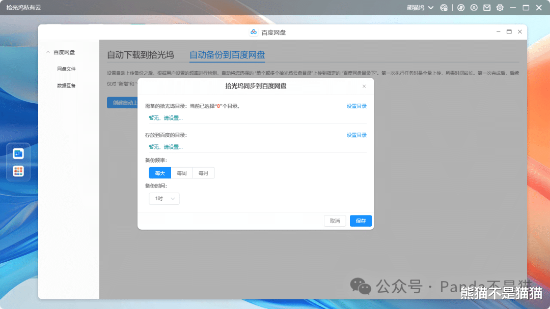Select 每周 backup frequency

pyautogui.click(x=182, y=173)
